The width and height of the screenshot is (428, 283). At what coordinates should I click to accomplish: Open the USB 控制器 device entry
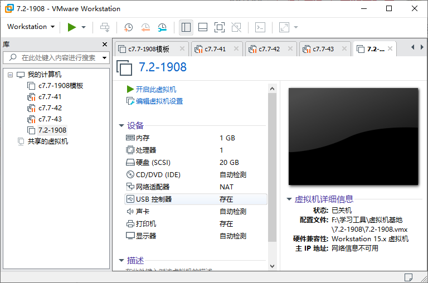pyautogui.click(x=196, y=199)
